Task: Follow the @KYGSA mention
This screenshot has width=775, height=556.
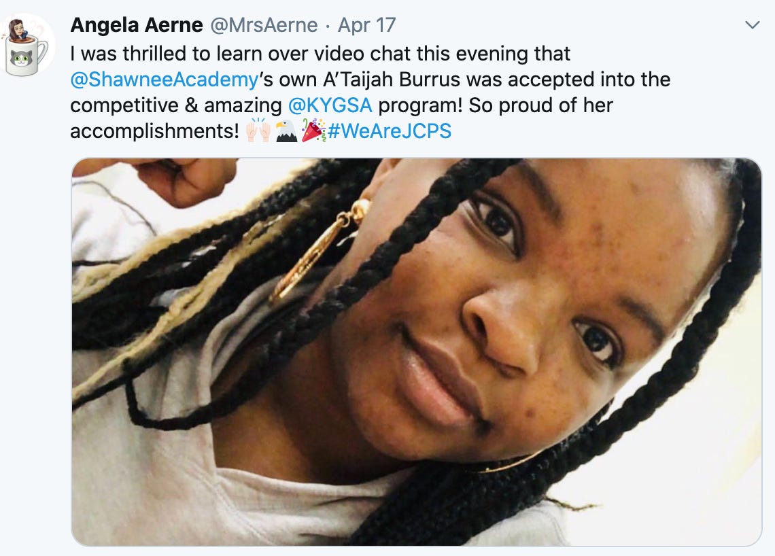Action: coord(330,105)
